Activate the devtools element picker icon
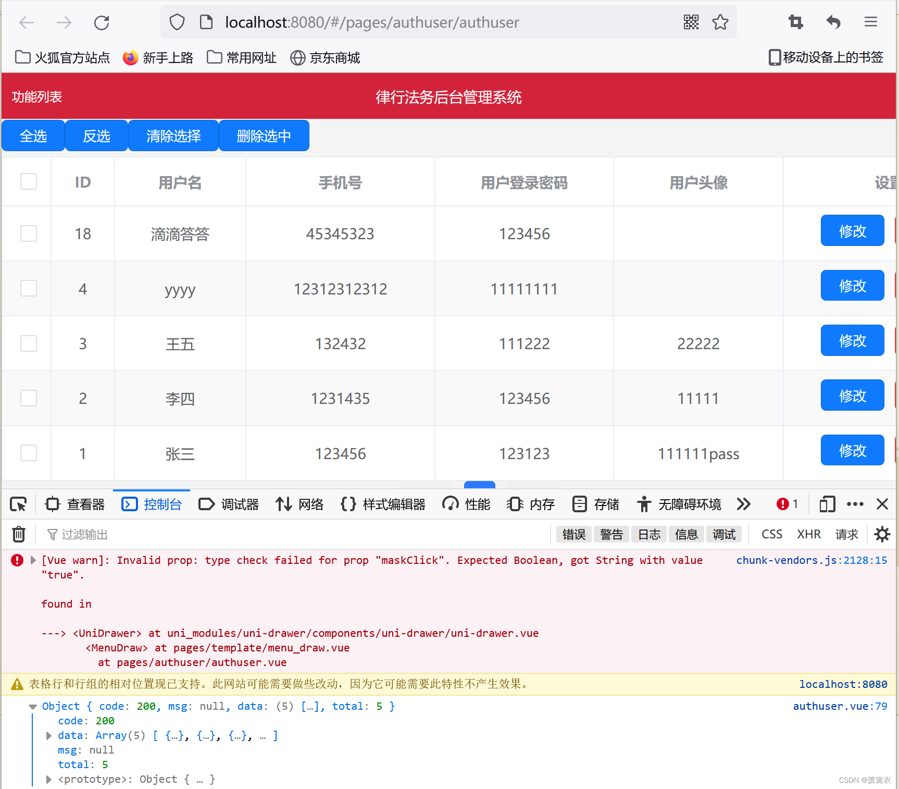Image resolution: width=899 pixels, height=789 pixels. pos(18,504)
